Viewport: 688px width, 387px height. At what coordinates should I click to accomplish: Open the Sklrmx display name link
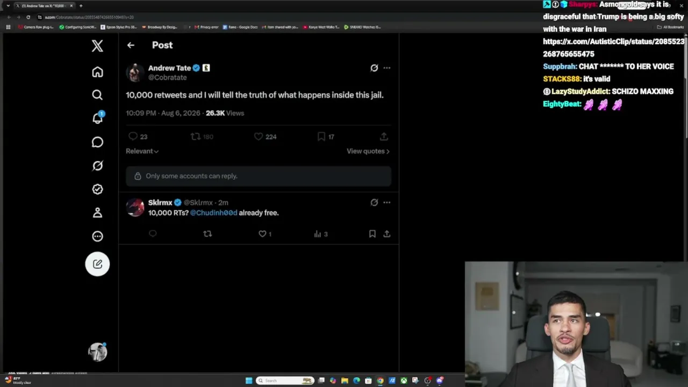tap(160, 203)
